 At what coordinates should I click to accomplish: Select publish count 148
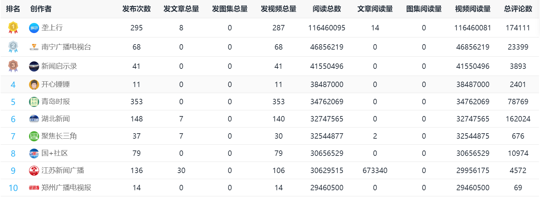[x=137, y=119]
